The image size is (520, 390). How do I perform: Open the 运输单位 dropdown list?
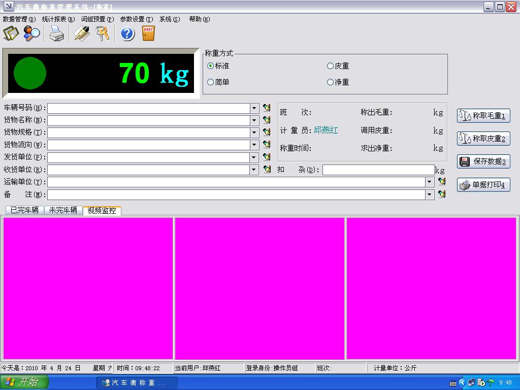pos(430,182)
